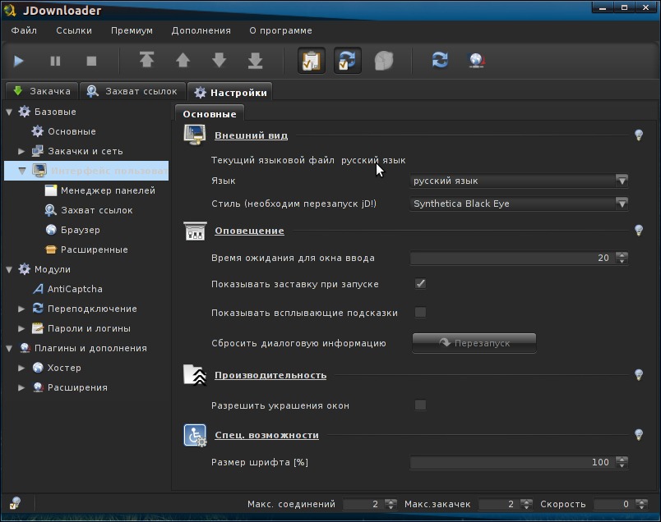Click lightbulb hint for Внешний вид

click(639, 135)
